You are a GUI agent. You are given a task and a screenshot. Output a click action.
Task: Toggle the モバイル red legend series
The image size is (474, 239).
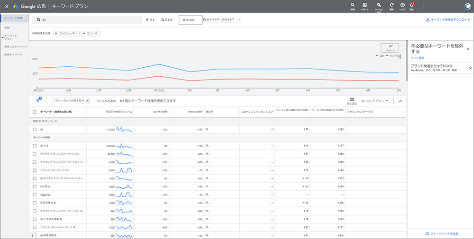(x=392, y=56)
